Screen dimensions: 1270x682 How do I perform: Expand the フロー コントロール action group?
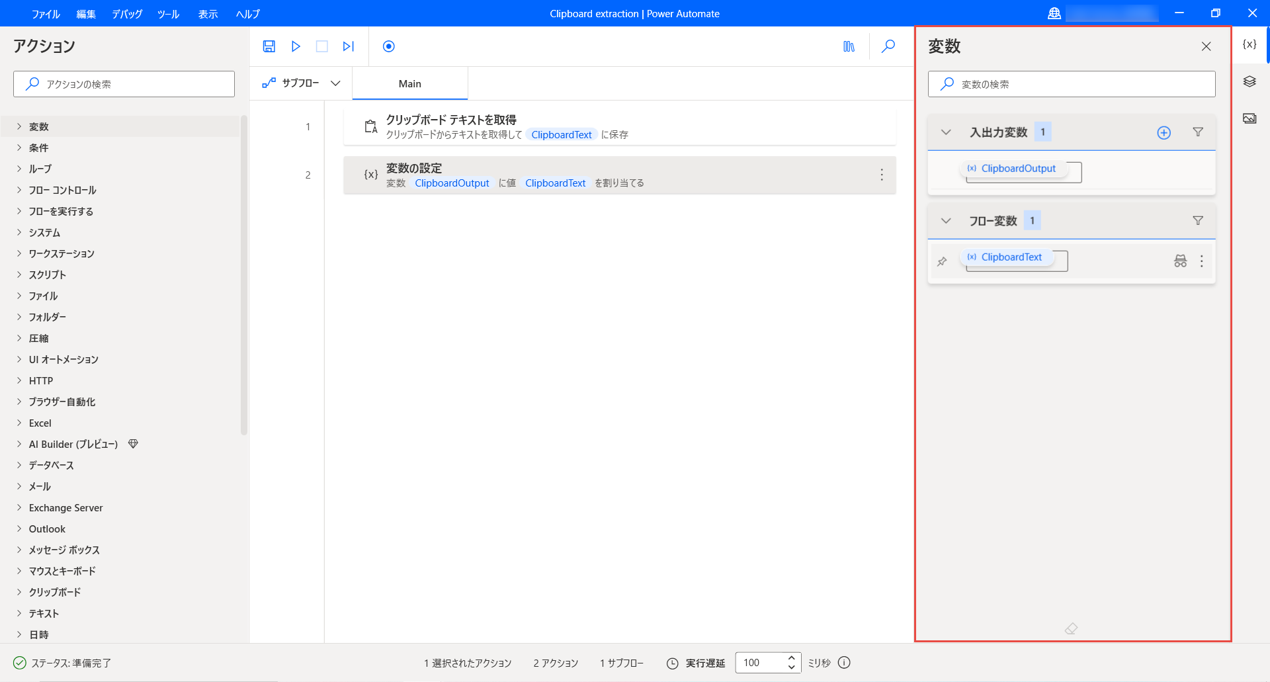point(19,190)
